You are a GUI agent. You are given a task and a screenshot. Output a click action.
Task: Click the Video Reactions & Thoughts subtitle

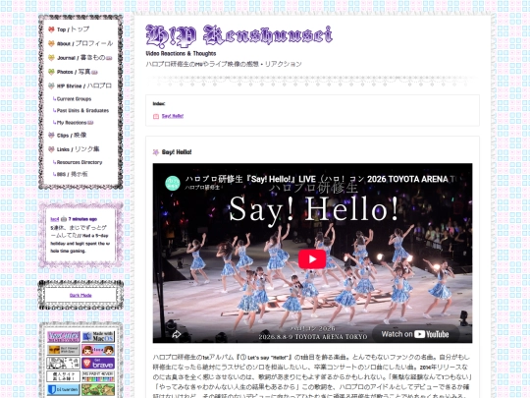coord(181,53)
